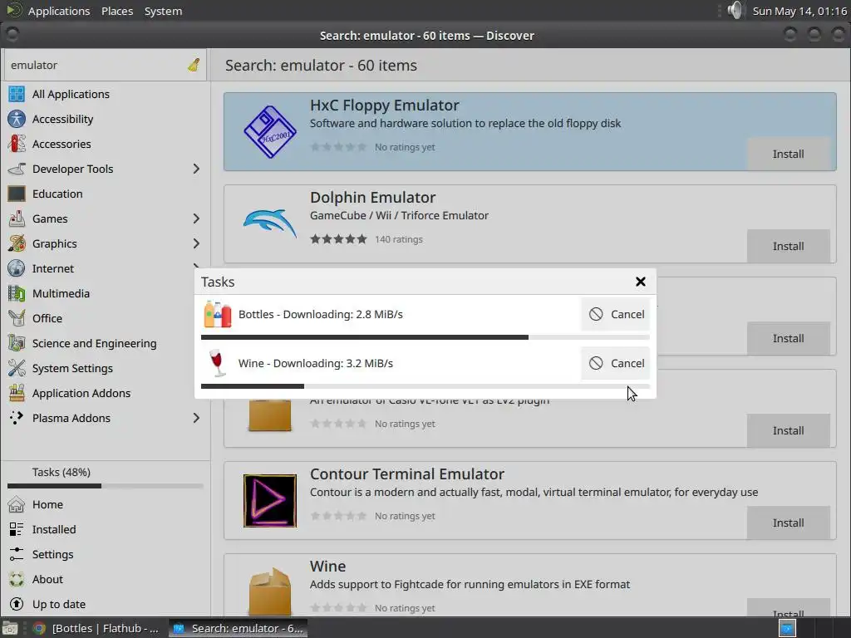Click the Plasma Addons icon
Image resolution: width=851 pixels, height=638 pixels.
tap(17, 418)
